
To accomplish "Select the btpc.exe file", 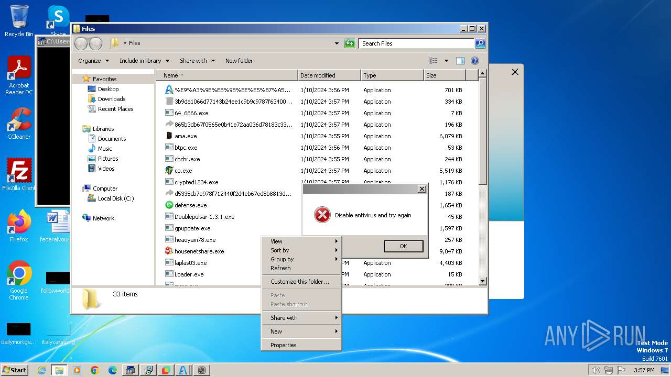I will pyautogui.click(x=186, y=148).
